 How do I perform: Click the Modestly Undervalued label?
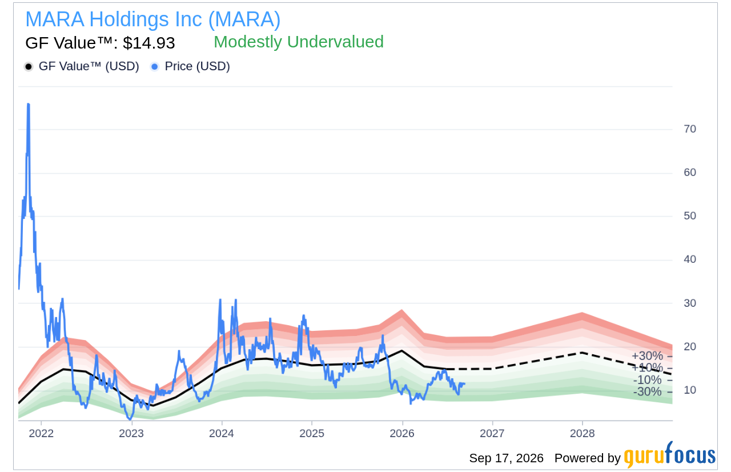[x=299, y=42]
